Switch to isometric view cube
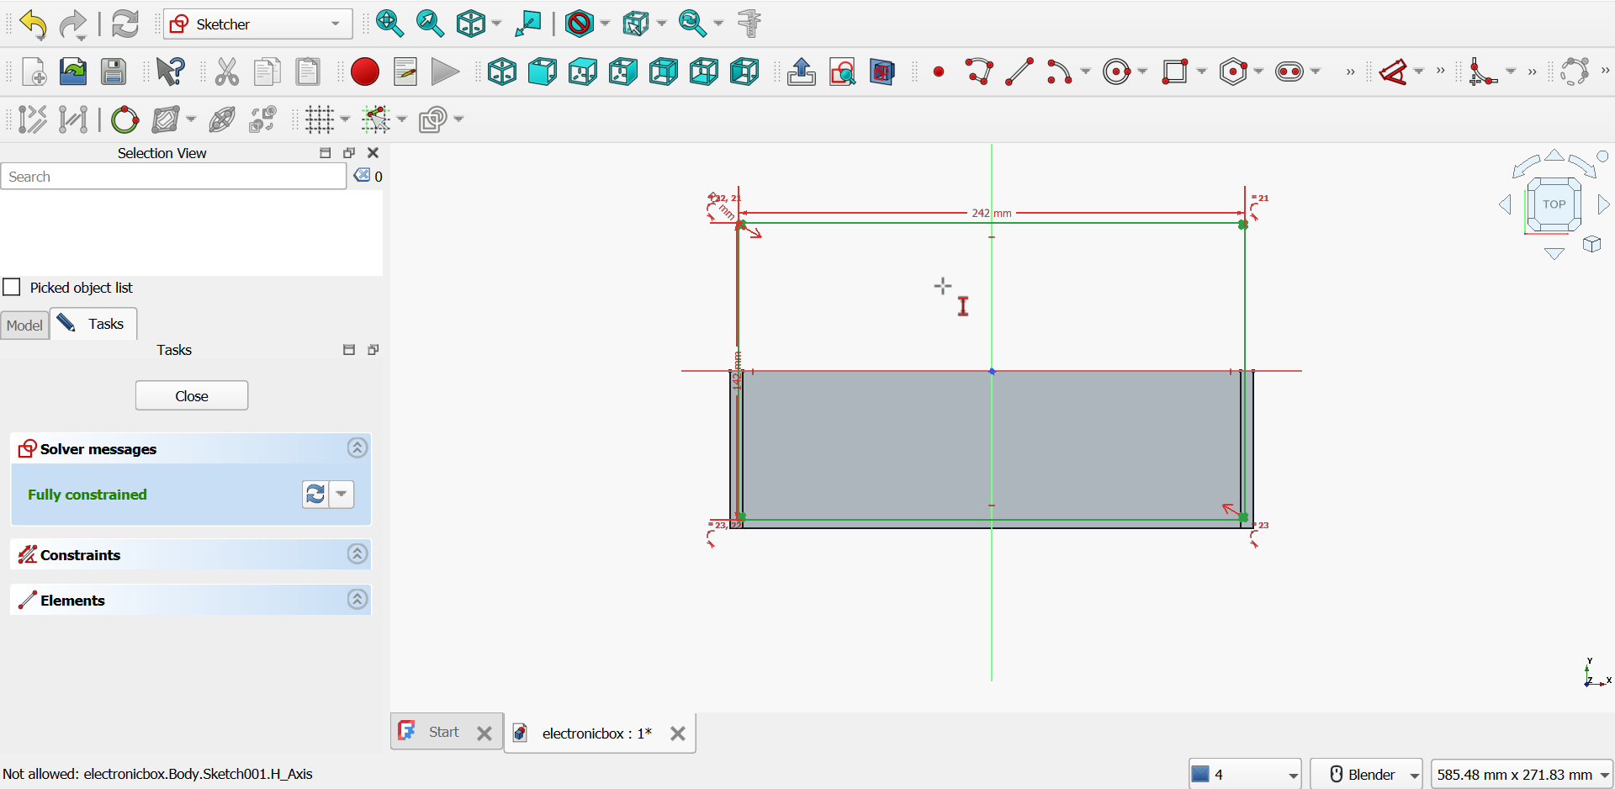The image size is (1615, 789). 502,72
